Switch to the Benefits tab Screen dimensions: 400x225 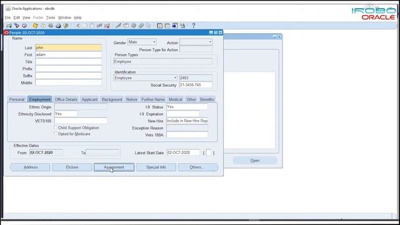[207, 99]
